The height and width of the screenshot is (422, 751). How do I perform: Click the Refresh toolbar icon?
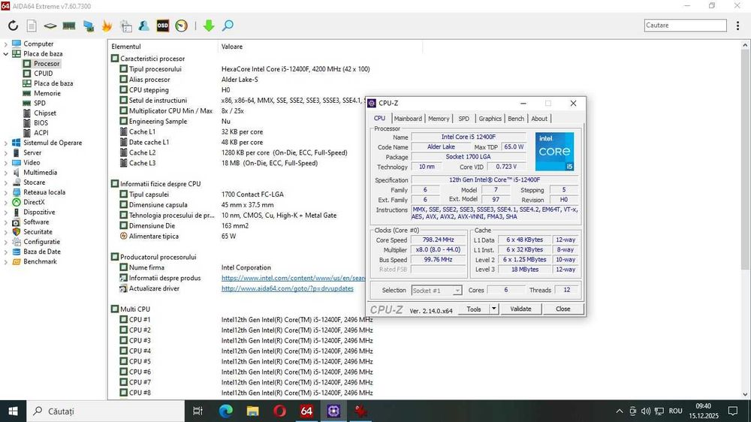[13, 26]
